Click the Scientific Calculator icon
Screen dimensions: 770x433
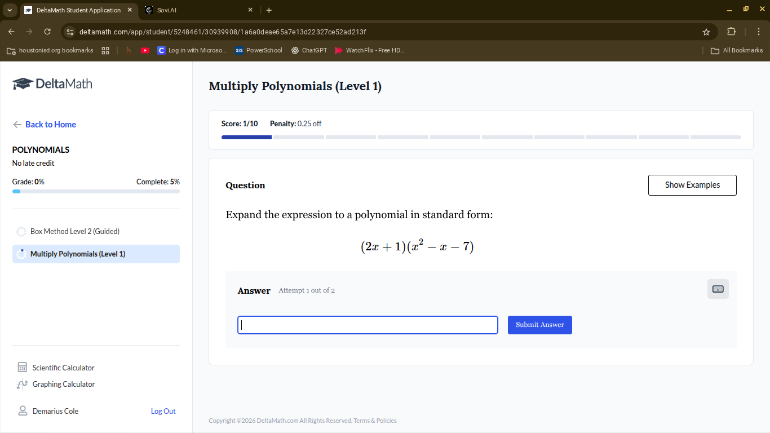coord(23,368)
